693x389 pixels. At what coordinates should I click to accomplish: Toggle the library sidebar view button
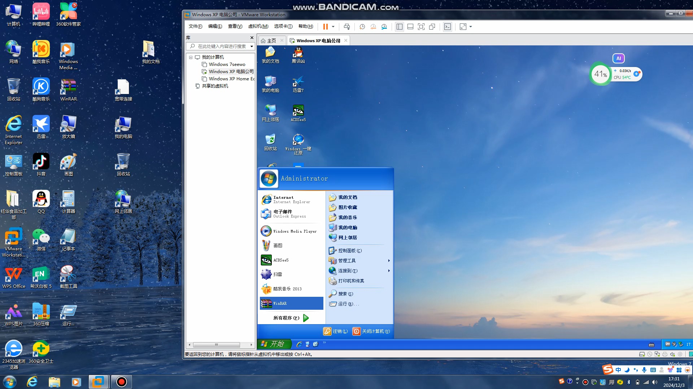click(x=399, y=27)
